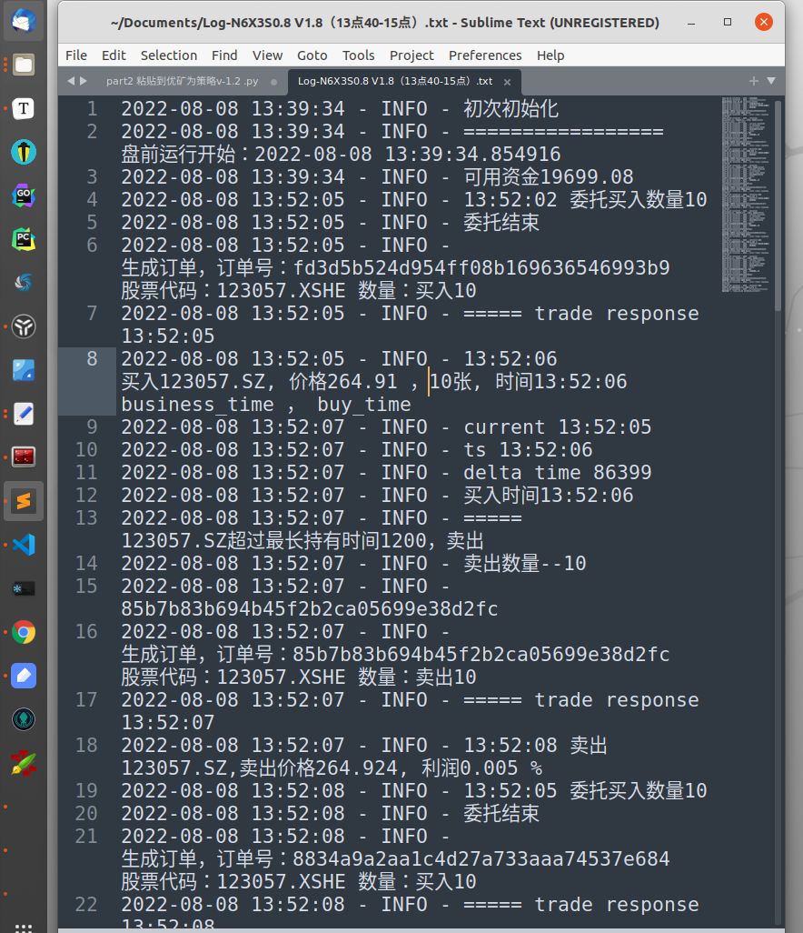Click '委托结束' on line 5
803x933 pixels.
pyautogui.click(x=501, y=223)
